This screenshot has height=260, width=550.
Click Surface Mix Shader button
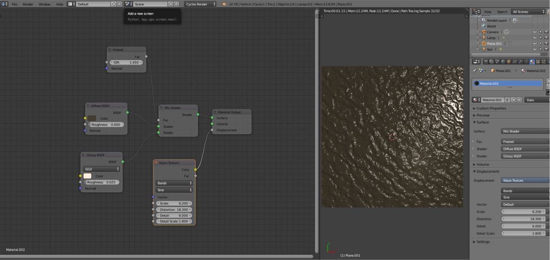click(525, 131)
